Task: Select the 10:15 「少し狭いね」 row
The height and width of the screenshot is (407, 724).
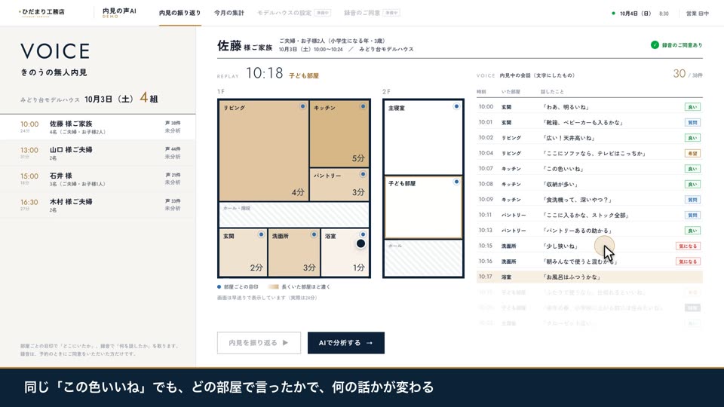Action: pos(590,246)
